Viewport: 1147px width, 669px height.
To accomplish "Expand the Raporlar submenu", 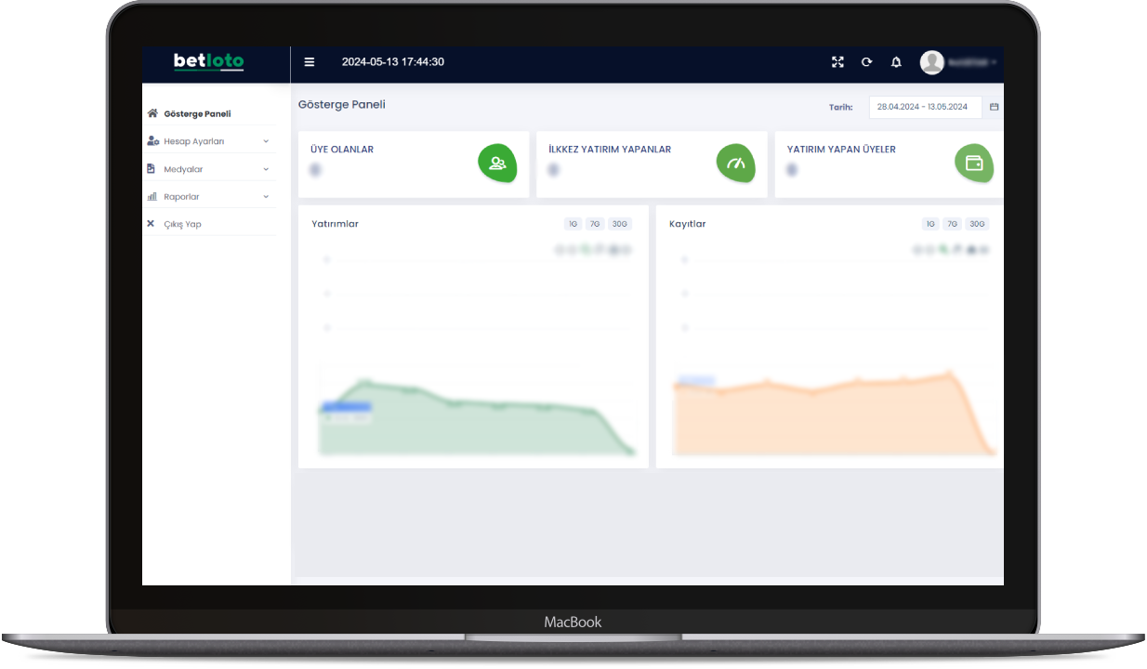I will tap(209, 197).
